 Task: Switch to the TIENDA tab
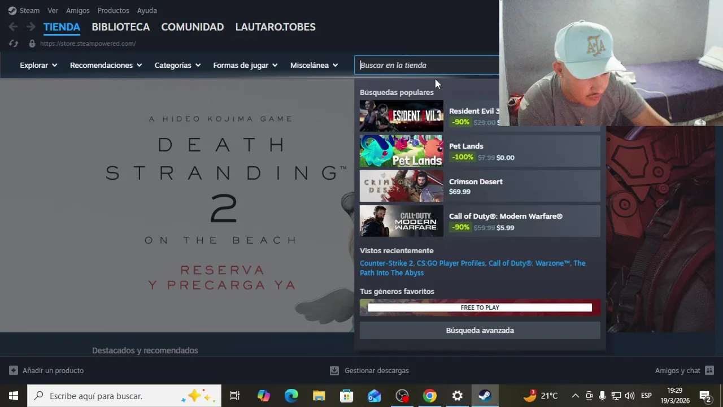point(62,27)
